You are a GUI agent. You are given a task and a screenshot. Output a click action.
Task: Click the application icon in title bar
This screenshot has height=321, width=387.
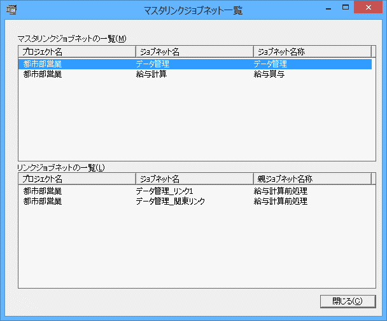[x=11, y=10]
